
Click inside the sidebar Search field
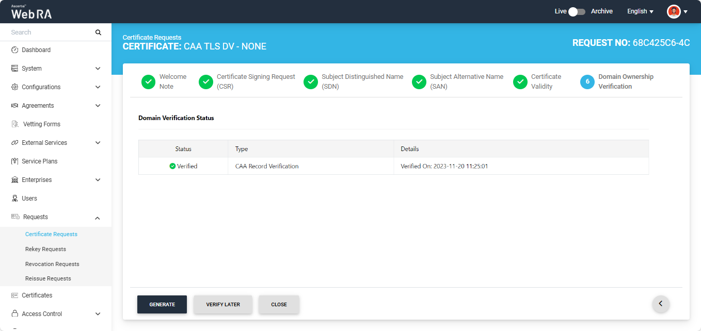[x=49, y=32]
